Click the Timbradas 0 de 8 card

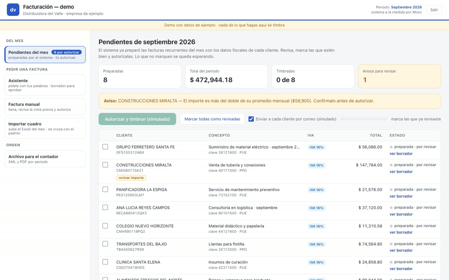(x=313, y=76)
